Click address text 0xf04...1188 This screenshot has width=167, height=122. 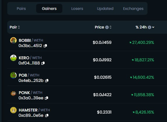(x=29, y=63)
